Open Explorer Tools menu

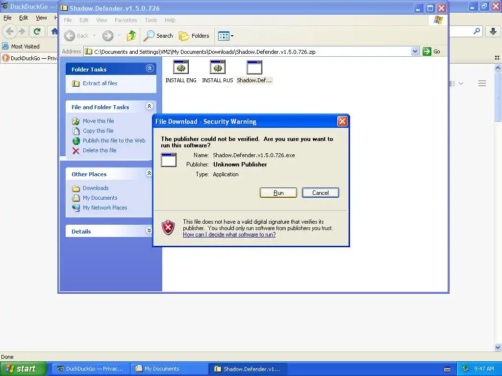click(151, 20)
